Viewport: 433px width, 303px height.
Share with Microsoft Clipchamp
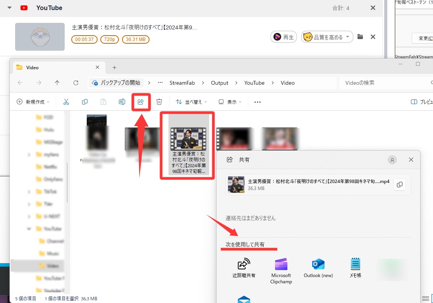point(281,271)
